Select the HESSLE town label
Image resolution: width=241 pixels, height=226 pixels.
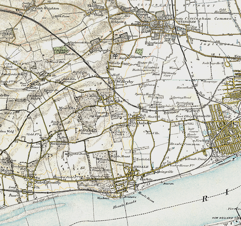pyautogui.click(x=141, y=167)
